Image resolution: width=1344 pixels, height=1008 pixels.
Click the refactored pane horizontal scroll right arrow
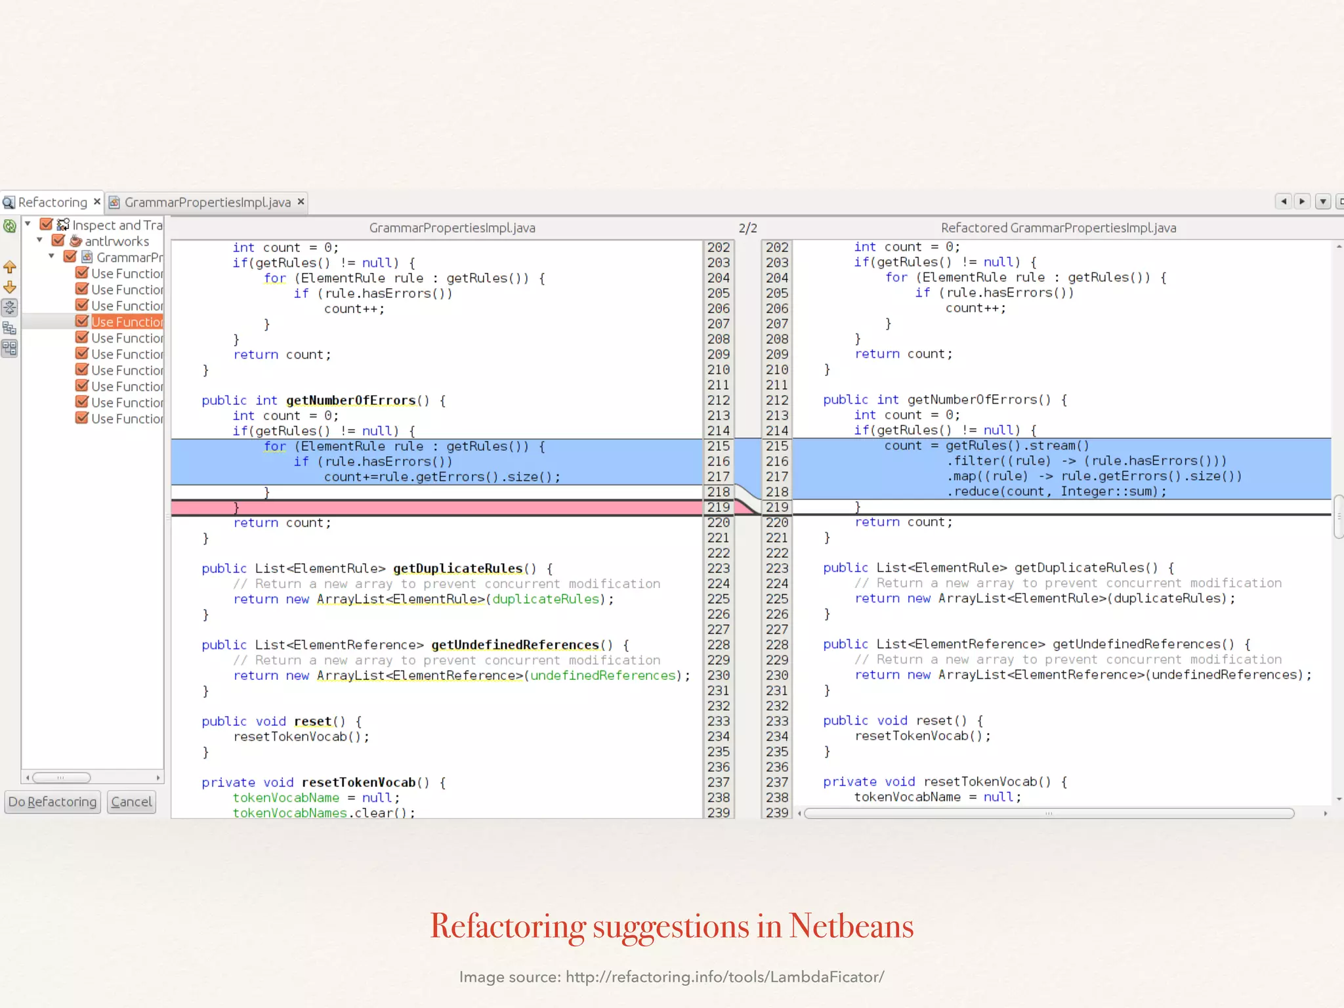tap(1326, 814)
